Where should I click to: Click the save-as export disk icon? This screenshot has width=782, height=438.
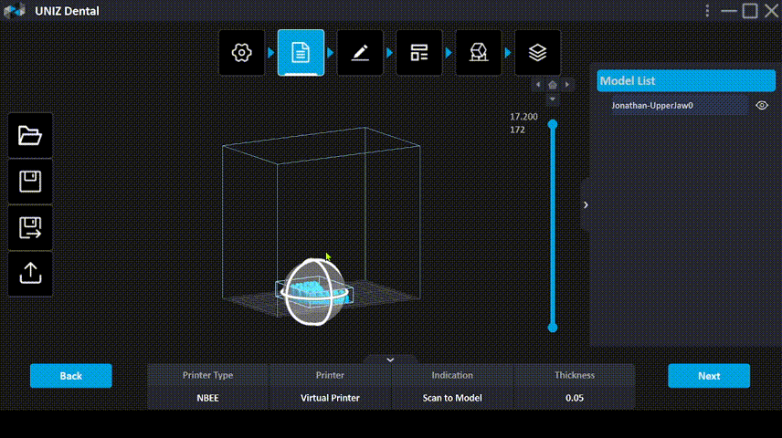(30, 228)
